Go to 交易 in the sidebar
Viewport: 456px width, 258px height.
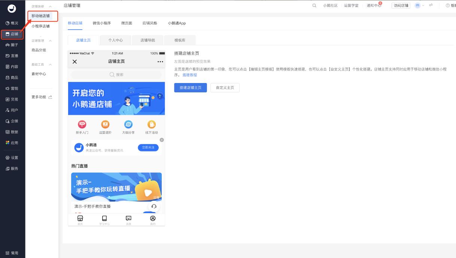[12, 99]
